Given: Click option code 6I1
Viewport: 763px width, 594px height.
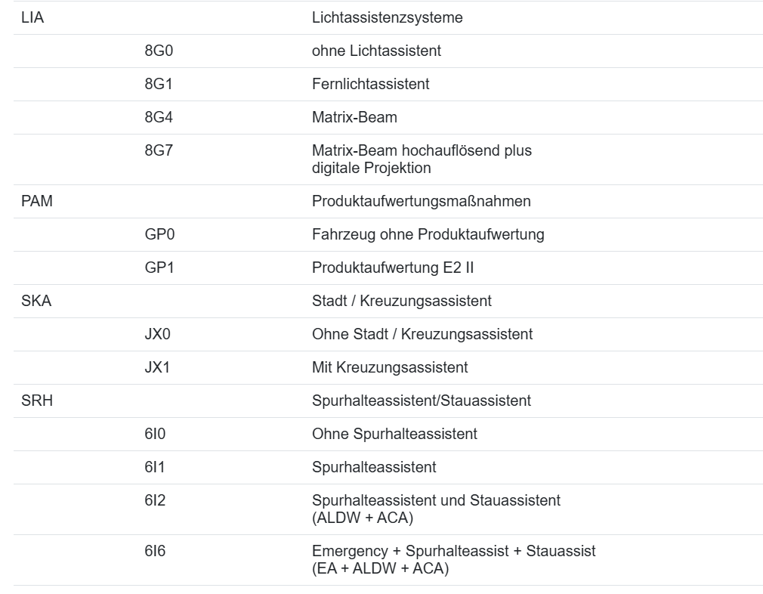Looking at the screenshot, I should tap(155, 467).
